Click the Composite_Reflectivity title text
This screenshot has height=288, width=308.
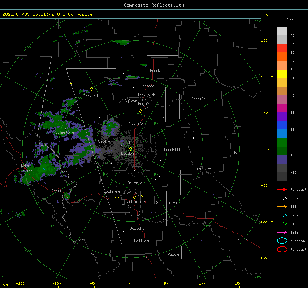click(x=154, y=5)
